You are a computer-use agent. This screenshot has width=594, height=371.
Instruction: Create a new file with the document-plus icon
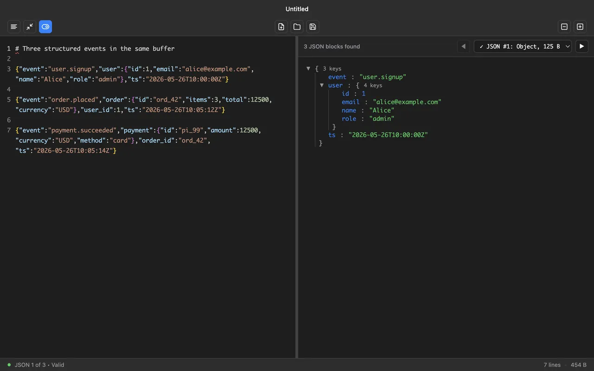281,27
